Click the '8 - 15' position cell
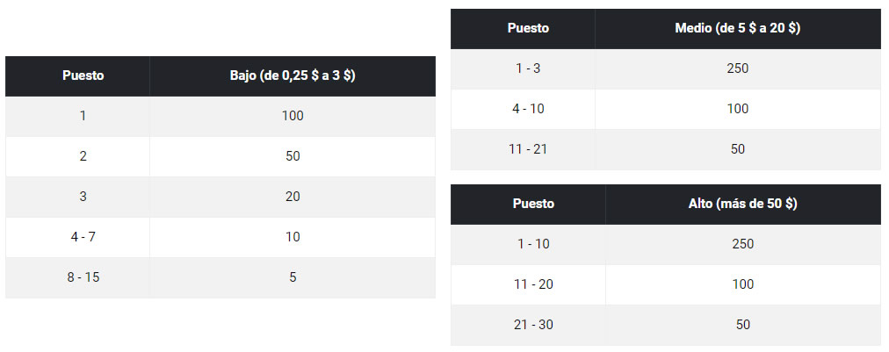The width and height of the screenshot is (889, 352). point(83,277)
